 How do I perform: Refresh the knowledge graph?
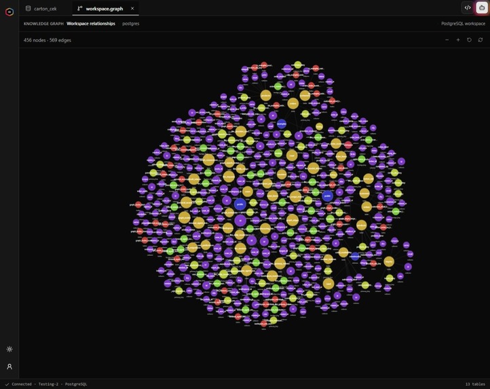click(480, 40)
